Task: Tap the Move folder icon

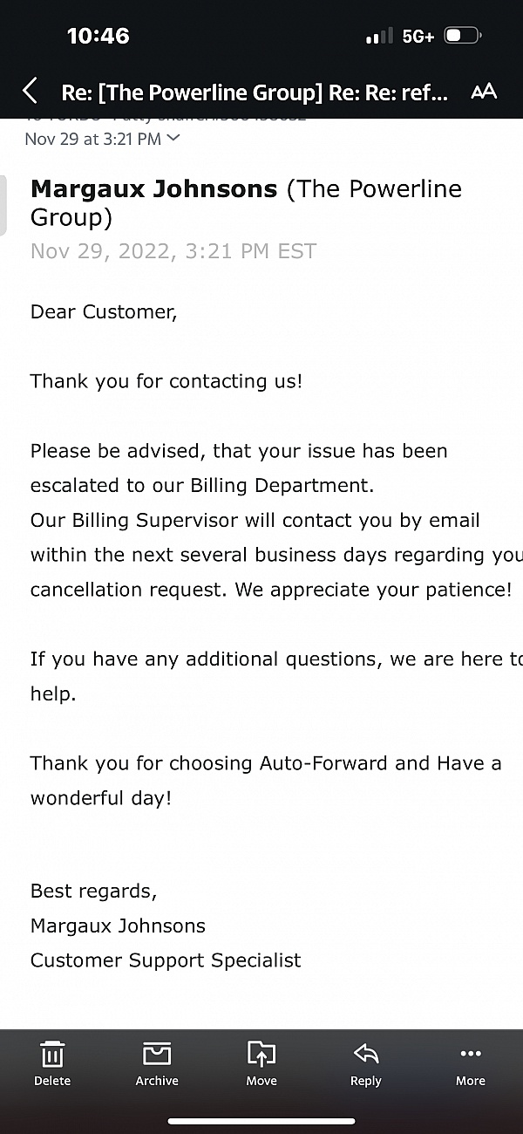Action: (261, 1055)
